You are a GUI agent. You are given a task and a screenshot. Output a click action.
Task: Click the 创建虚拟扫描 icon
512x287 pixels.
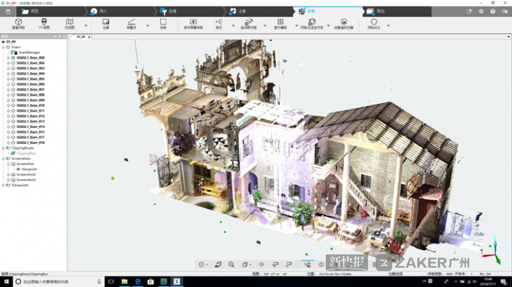[x=344, y=22]
